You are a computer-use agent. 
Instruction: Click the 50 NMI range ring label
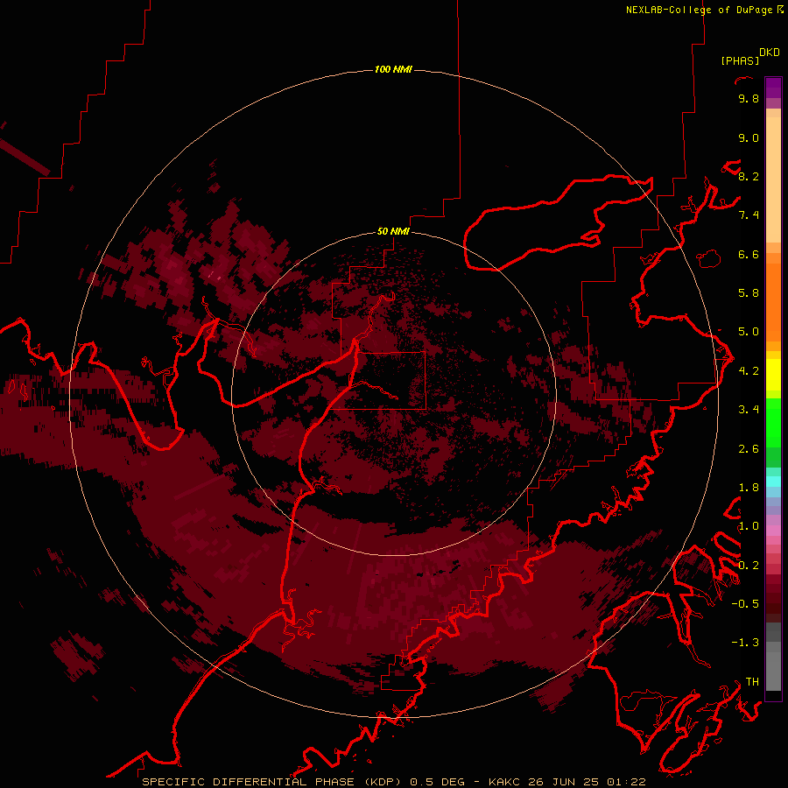(393, 231)
